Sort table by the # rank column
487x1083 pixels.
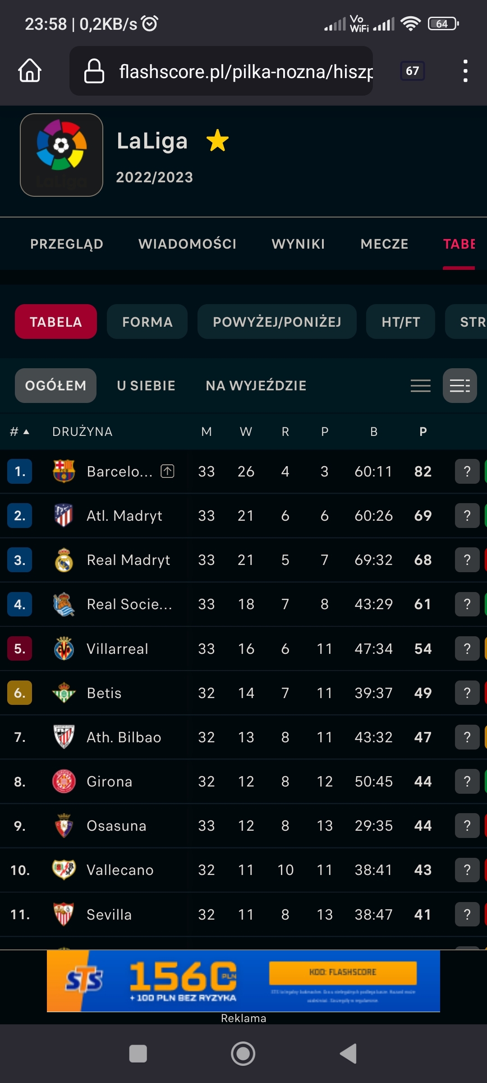[x=19, y=432]
